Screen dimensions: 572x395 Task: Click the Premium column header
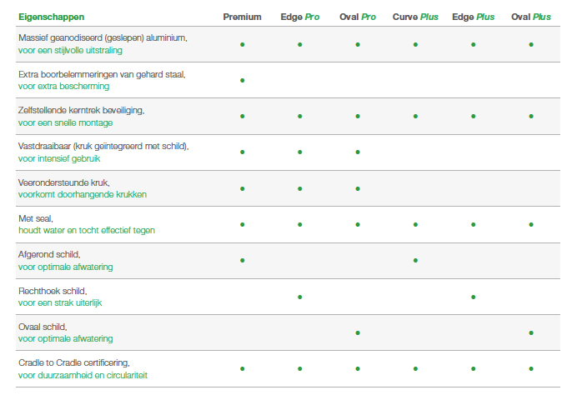tap(242, 17)
